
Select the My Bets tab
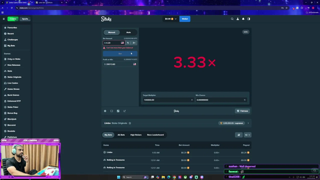[108, 135]
